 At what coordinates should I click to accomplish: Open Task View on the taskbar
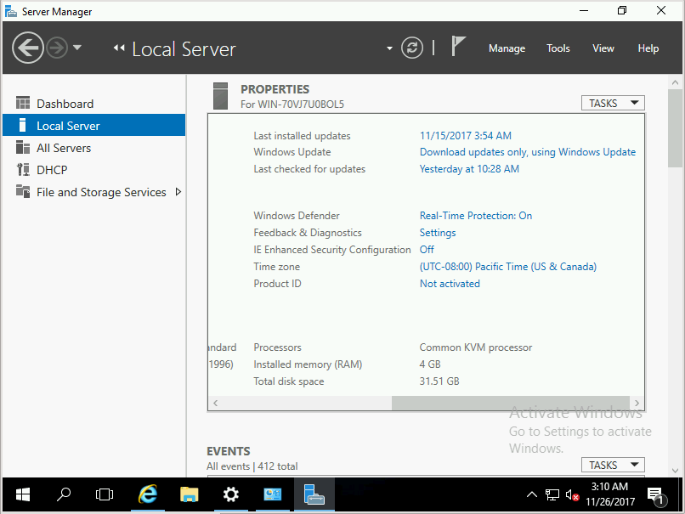105,494
